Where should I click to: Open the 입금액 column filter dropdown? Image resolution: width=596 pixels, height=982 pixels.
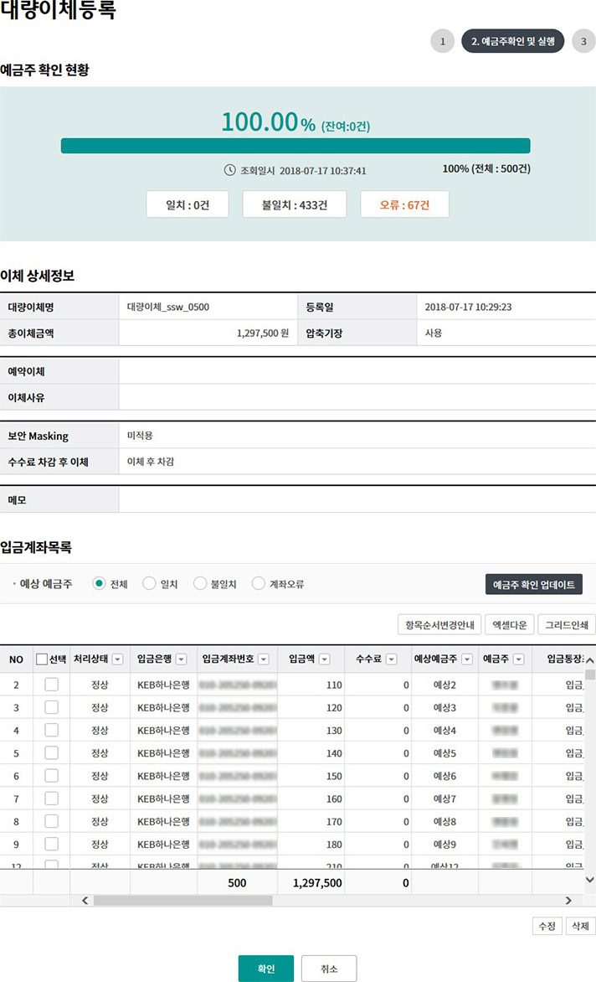(x=324, y=659)
